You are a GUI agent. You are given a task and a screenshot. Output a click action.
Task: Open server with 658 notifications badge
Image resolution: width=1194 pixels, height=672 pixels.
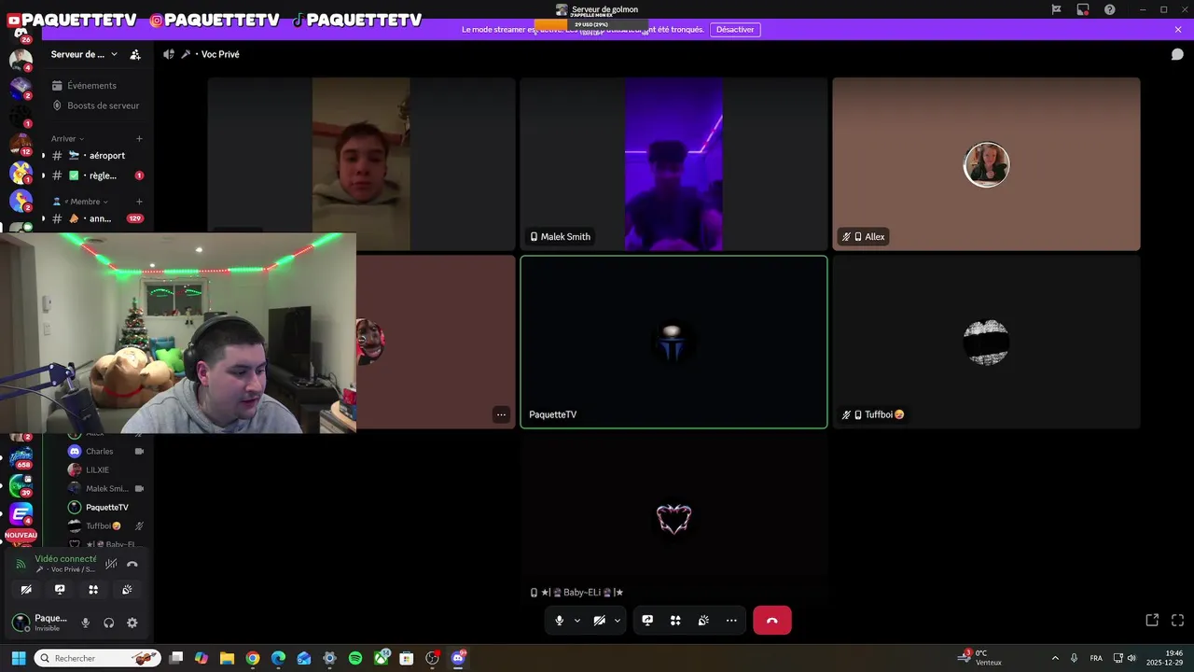(21, 456)
